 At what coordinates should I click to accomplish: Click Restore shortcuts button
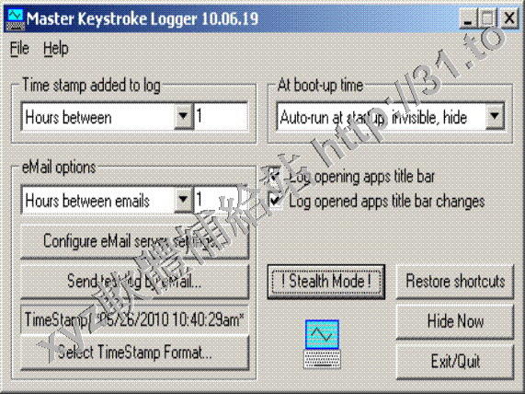coord(455,282)
